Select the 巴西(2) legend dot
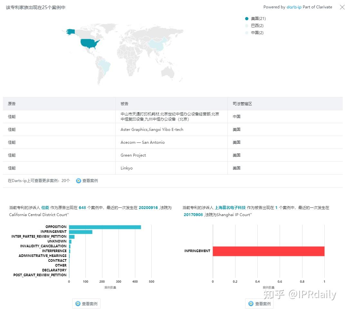 [x=247, y=26]
